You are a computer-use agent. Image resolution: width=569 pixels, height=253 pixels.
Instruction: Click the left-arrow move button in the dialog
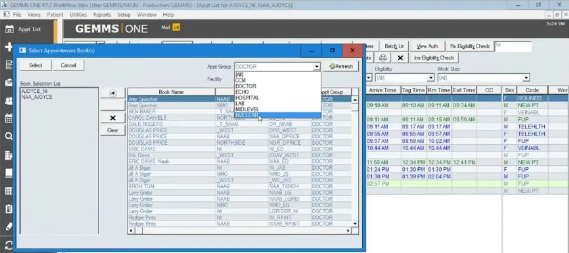[113, 93]
